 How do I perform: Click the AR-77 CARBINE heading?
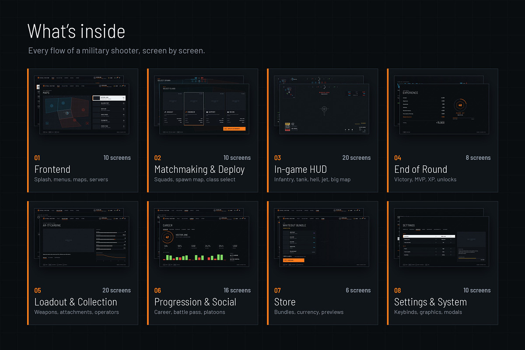[52, 225]
